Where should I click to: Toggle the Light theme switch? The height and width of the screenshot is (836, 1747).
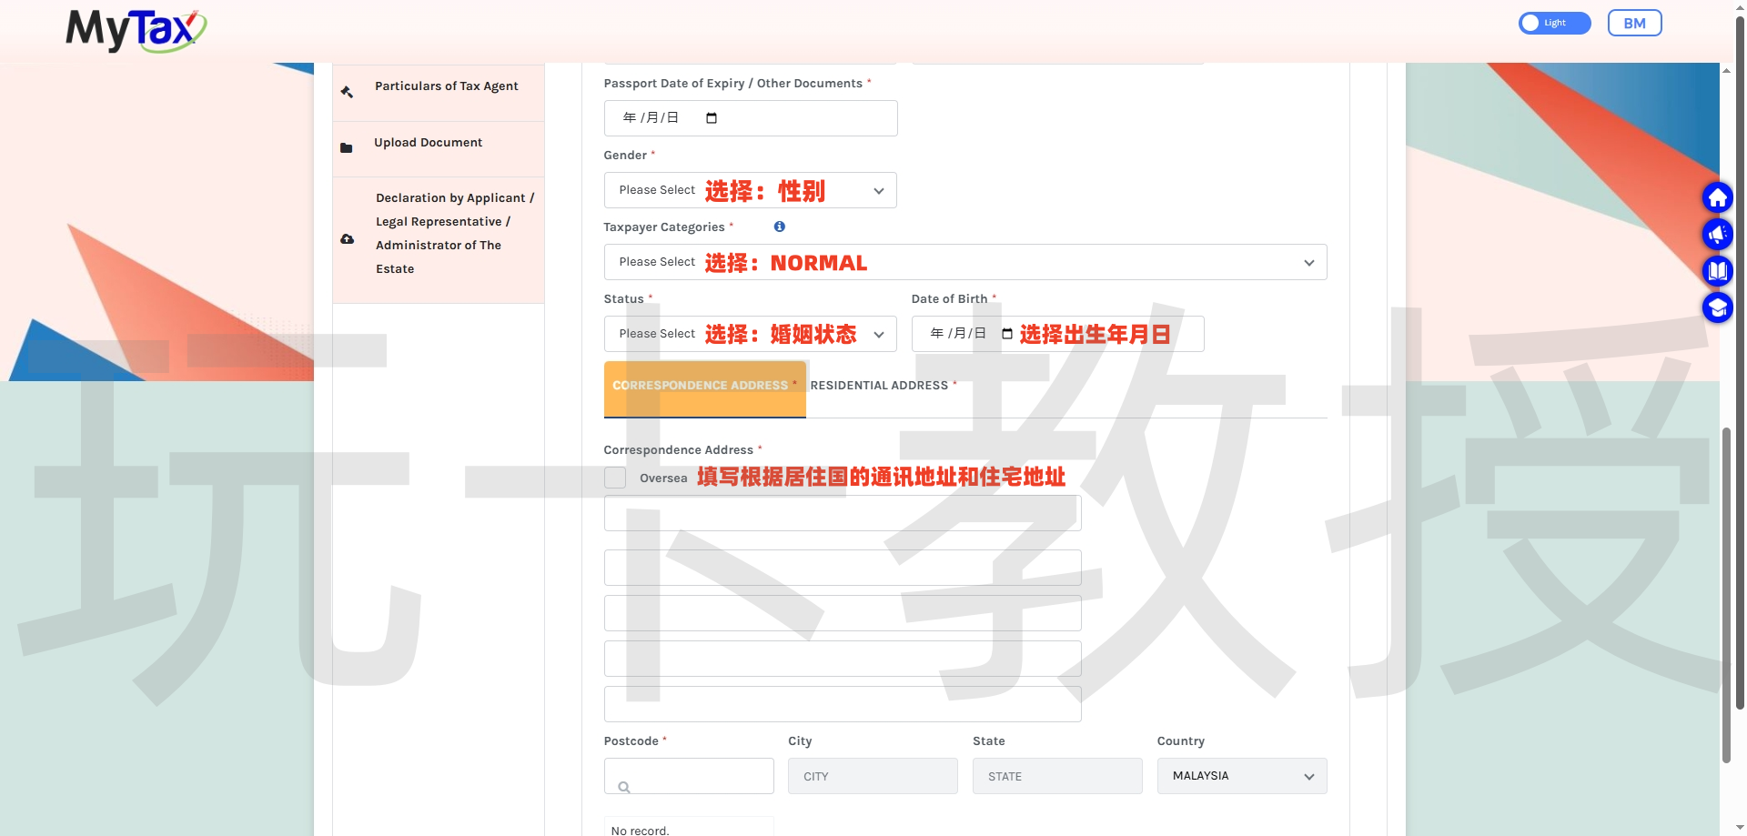[1554, 23]
